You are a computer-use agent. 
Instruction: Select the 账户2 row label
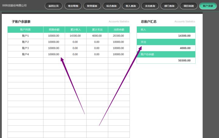[x=26, y=42]
